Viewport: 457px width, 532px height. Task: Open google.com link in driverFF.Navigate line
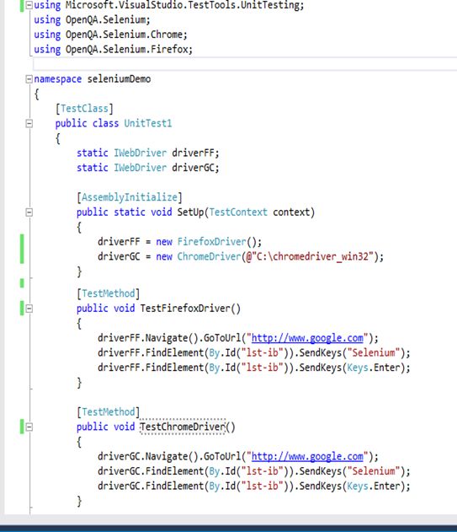pyautogui.click(x=307, y=338)
